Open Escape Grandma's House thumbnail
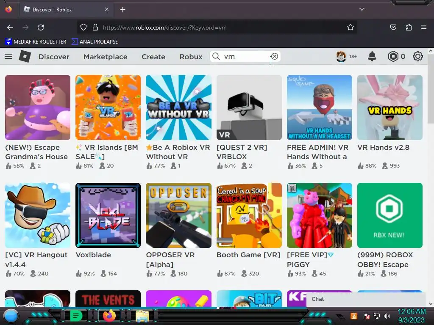The image size is (434, 325). click(x=38, y=107)
